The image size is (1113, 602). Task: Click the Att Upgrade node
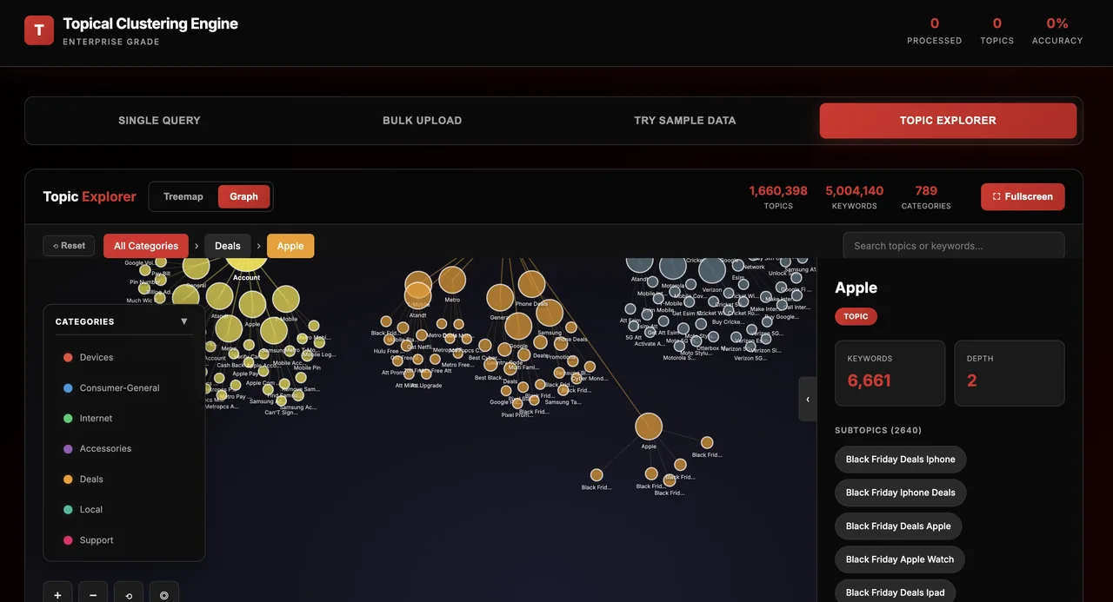(426, 374)
